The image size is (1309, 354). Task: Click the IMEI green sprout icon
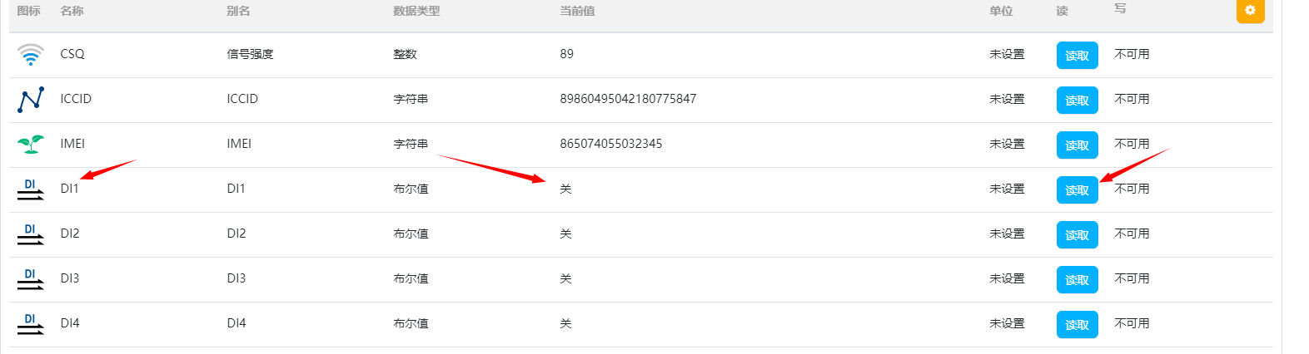click(31, 145)
